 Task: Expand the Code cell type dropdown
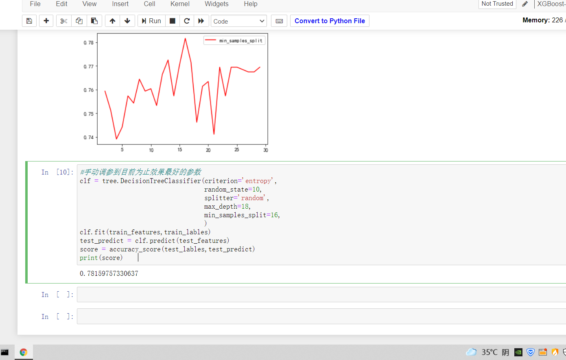238,21
